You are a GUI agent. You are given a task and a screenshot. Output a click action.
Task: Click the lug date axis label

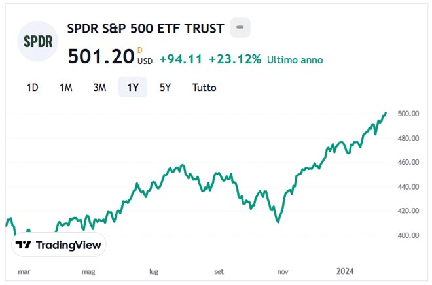click(x=154, y=270)
